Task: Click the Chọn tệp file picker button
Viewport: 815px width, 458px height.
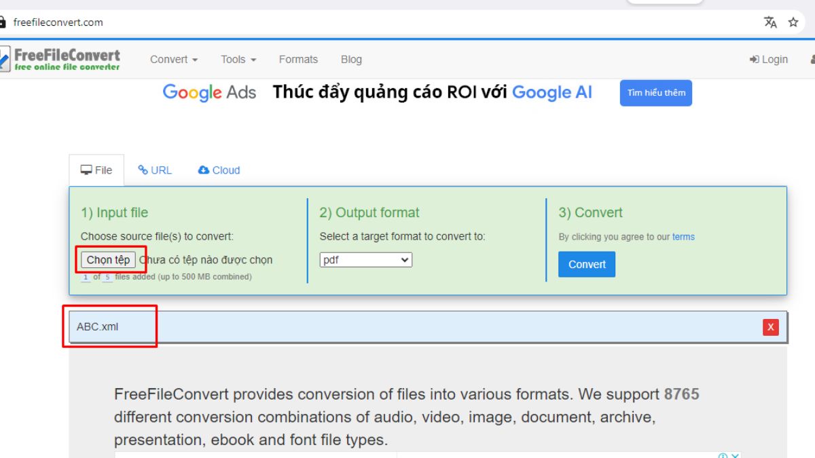Action: [x=108, y=259]
